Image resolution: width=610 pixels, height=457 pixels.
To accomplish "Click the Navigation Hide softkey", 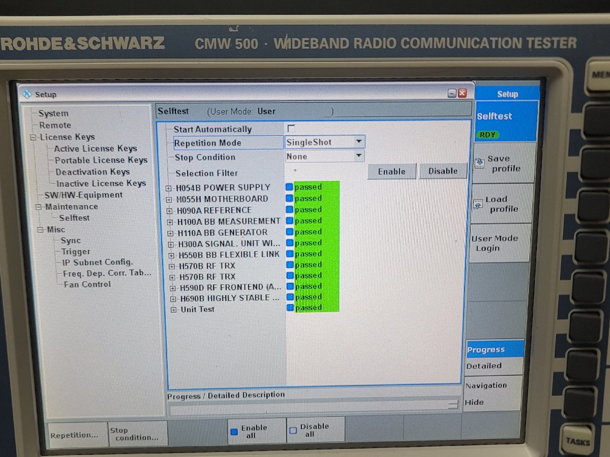I will tap(493, 394).
